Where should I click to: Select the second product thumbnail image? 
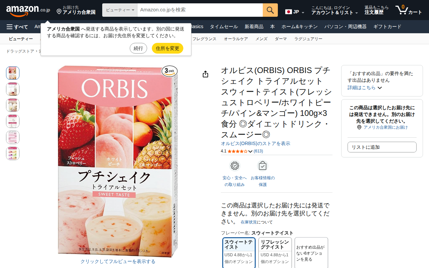click(13, 89)
